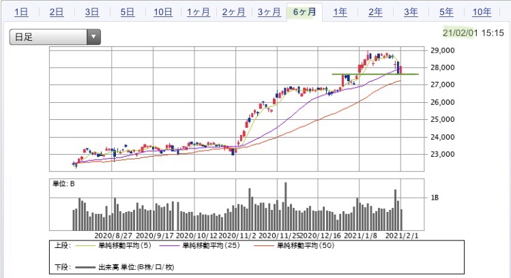Select the 2日 range tab
Screen dimensions: 511x278
coord(57,12)
